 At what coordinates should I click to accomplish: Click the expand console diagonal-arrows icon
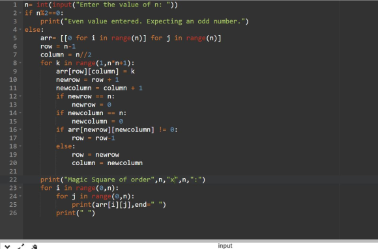coord(21,246)
